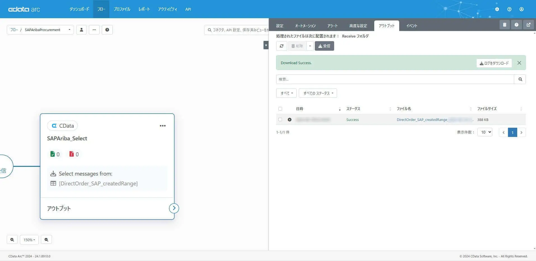The image size is (536, 261).
Task: Collapse the connector side panel with X handle
Action: click(x=266, y=45)
